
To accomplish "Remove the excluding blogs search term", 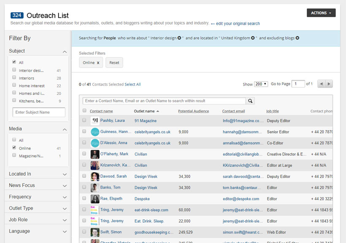I will point(297,38).
